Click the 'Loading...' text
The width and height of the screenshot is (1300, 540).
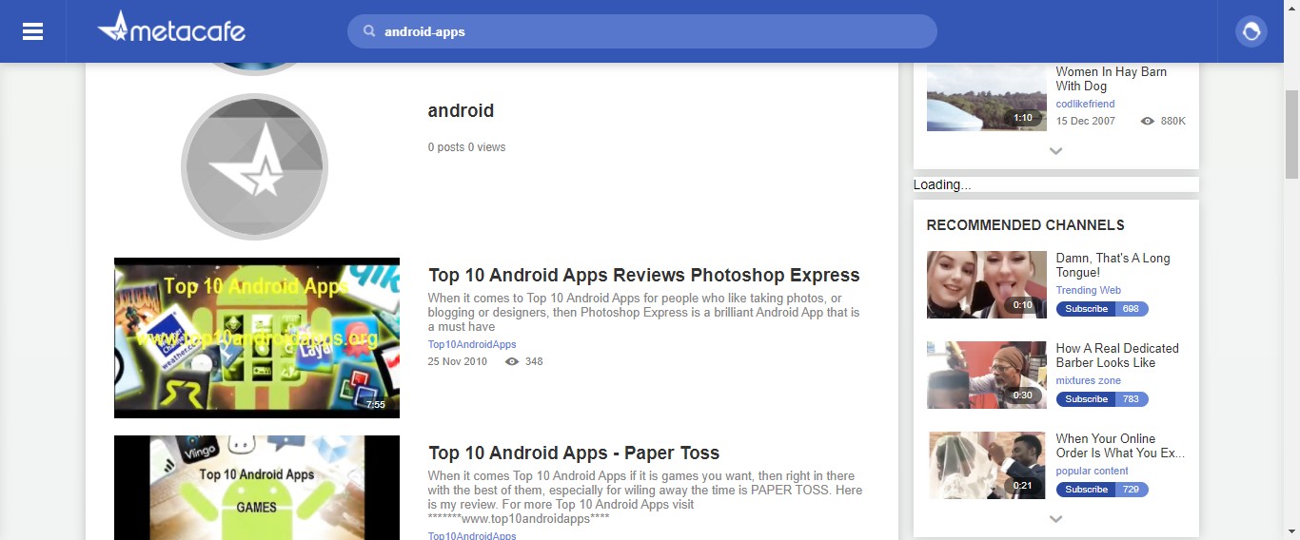[x=942, y=184]
